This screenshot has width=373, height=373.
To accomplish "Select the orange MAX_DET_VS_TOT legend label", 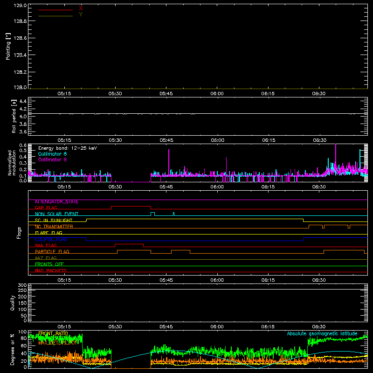I will [58, 343].
